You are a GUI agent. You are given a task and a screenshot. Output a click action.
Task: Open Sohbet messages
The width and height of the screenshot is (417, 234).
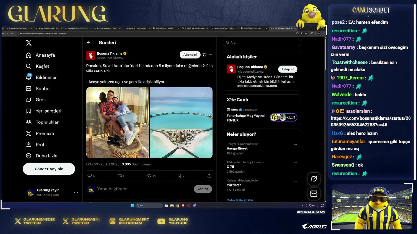tap(38, 89)
